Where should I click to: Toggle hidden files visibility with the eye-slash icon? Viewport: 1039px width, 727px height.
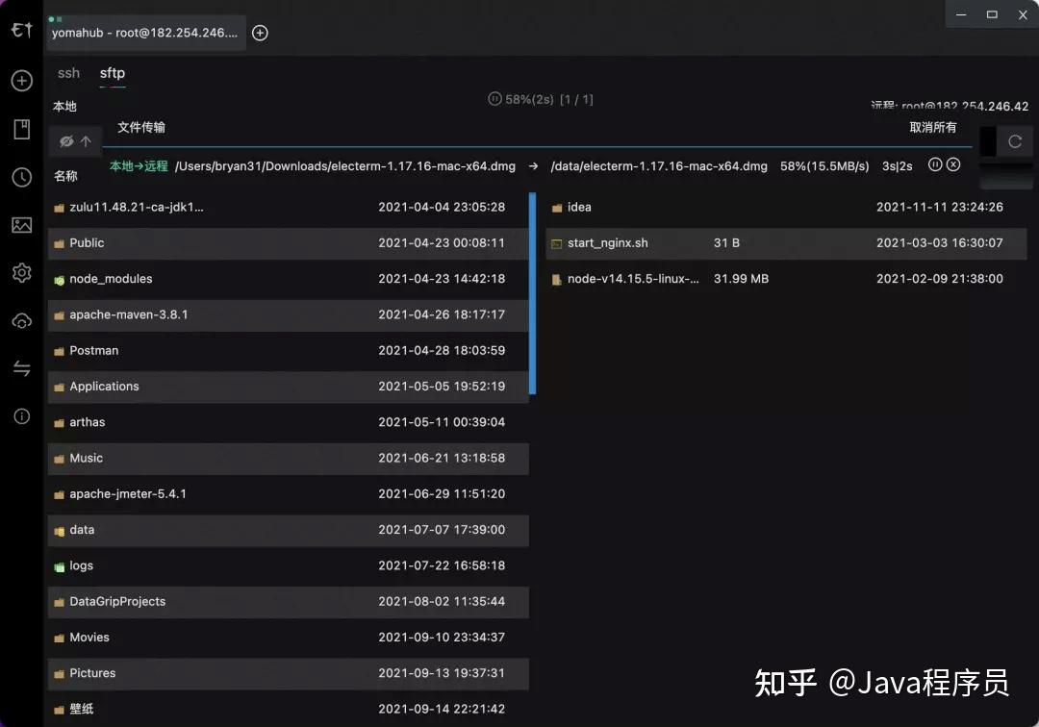pos(67,141)
